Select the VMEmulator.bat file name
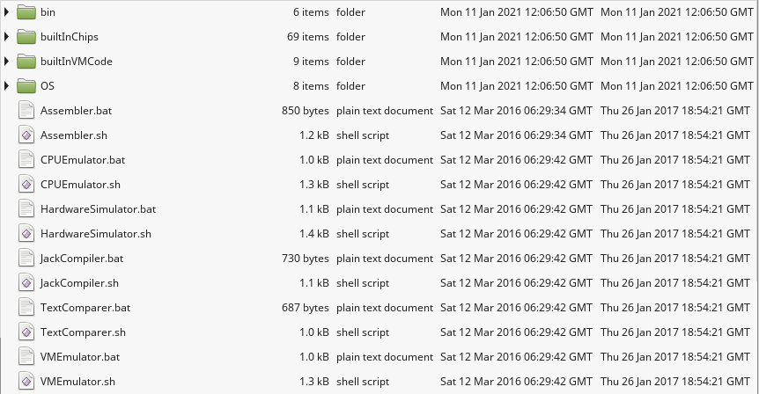The image size is (759, 394). [80, 357]
